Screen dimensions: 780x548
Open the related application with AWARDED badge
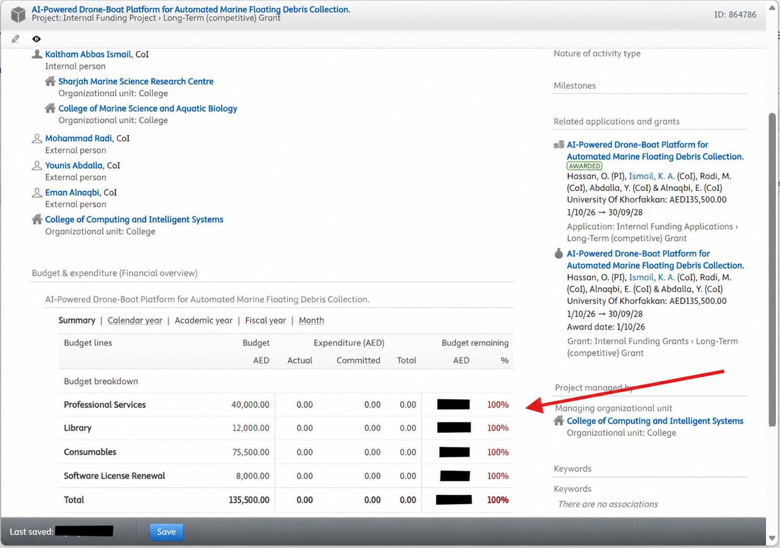pos(655,151)
